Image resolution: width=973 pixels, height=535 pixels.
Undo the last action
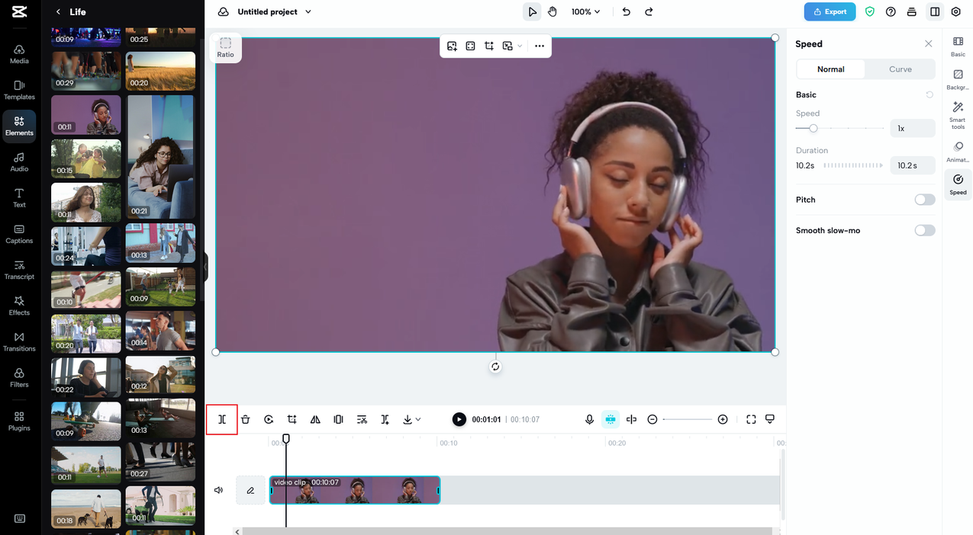click(627, 11)
